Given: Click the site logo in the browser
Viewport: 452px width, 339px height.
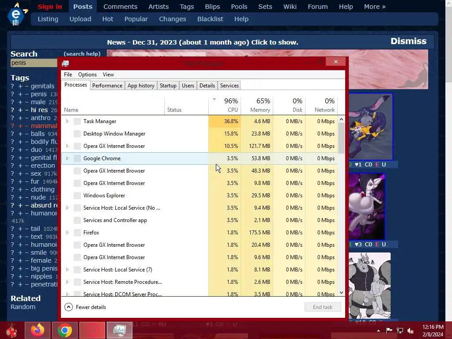Looking at the screenshot, I should [17, 15].
